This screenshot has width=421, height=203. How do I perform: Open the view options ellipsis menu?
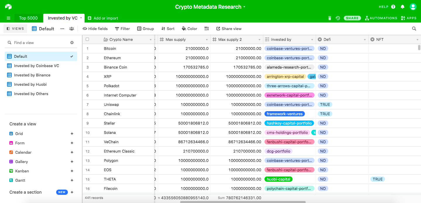62,29
